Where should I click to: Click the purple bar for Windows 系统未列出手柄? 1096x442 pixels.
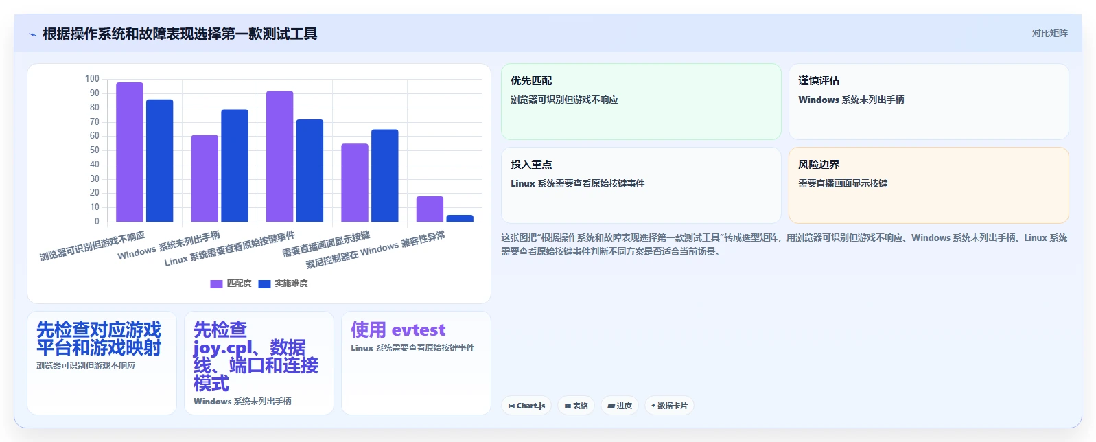click(205, 178)
